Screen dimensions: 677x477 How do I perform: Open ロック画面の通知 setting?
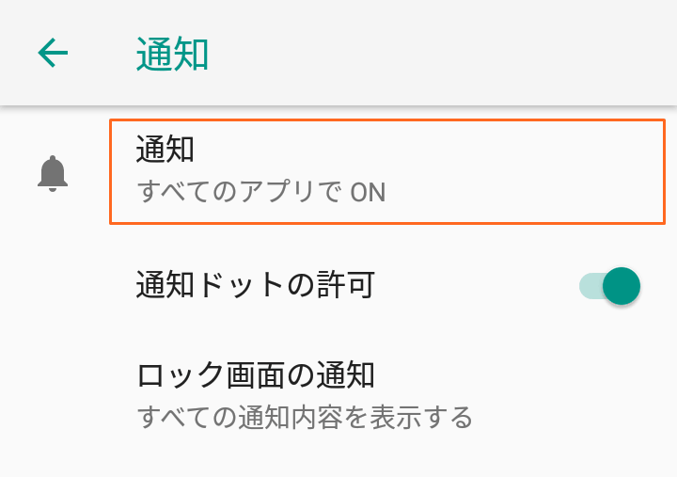pos(338,396)
